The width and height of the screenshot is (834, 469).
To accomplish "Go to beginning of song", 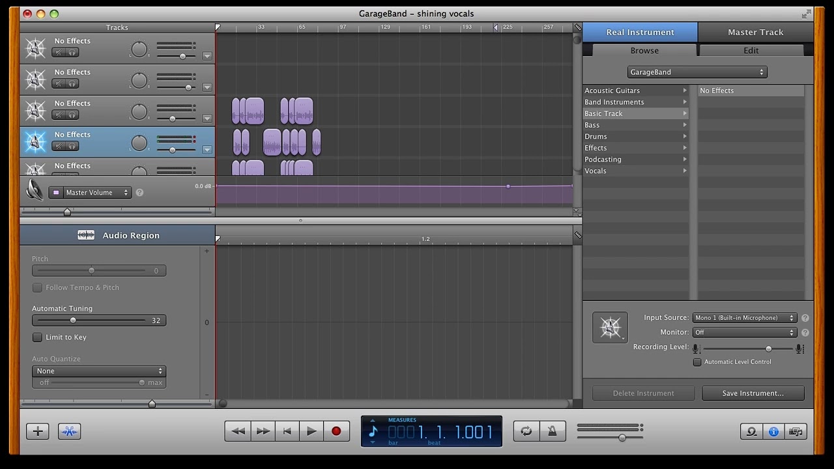I will pyautogui.click(x=287, y=431).
